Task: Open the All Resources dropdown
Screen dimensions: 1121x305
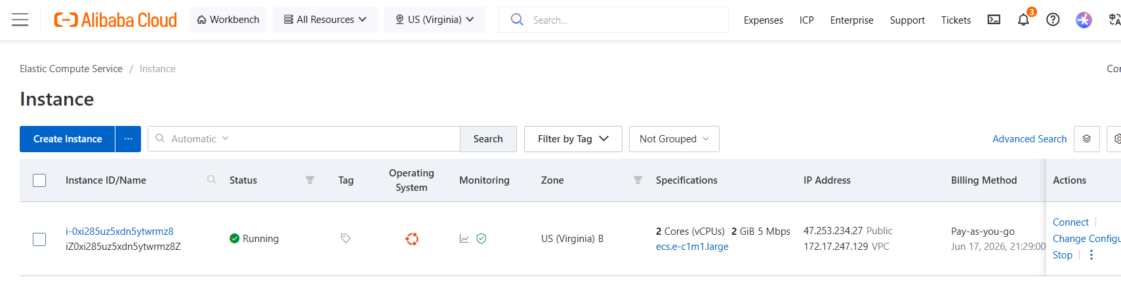Action: pyautogui.click(x=325, y=20)
